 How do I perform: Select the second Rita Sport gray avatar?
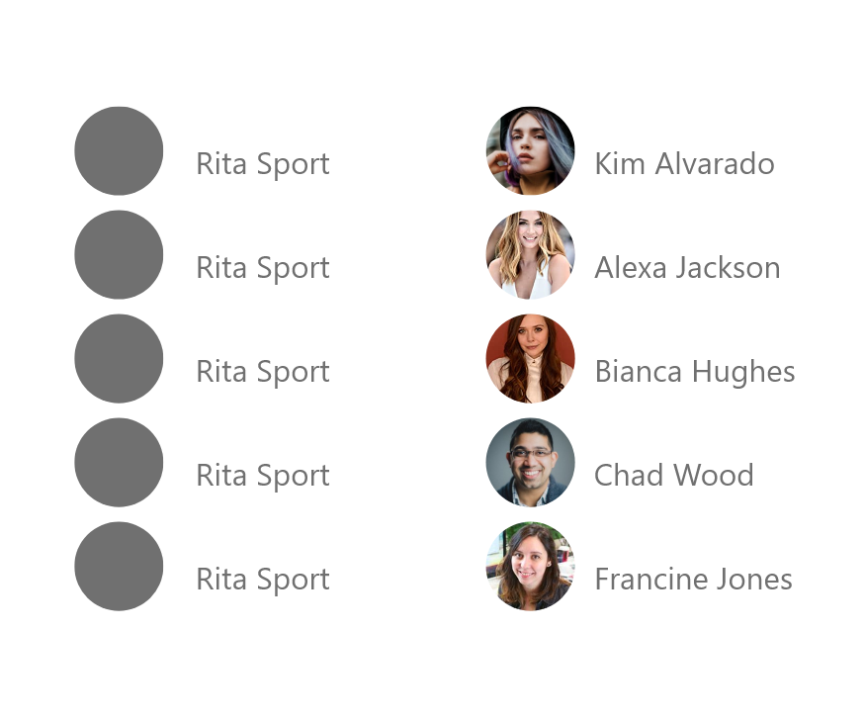[x=119, y=254]
